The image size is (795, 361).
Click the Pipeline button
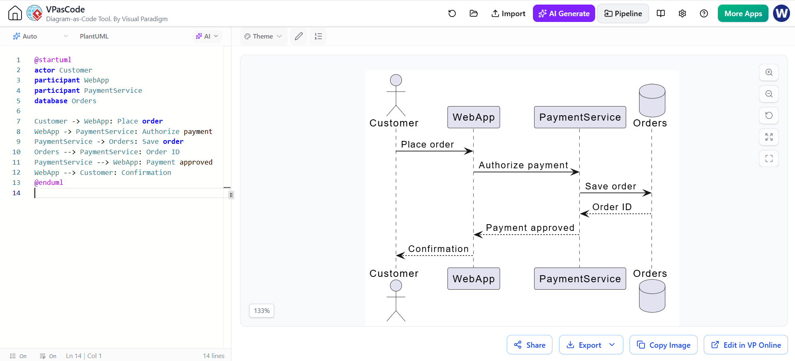[623, 14]
